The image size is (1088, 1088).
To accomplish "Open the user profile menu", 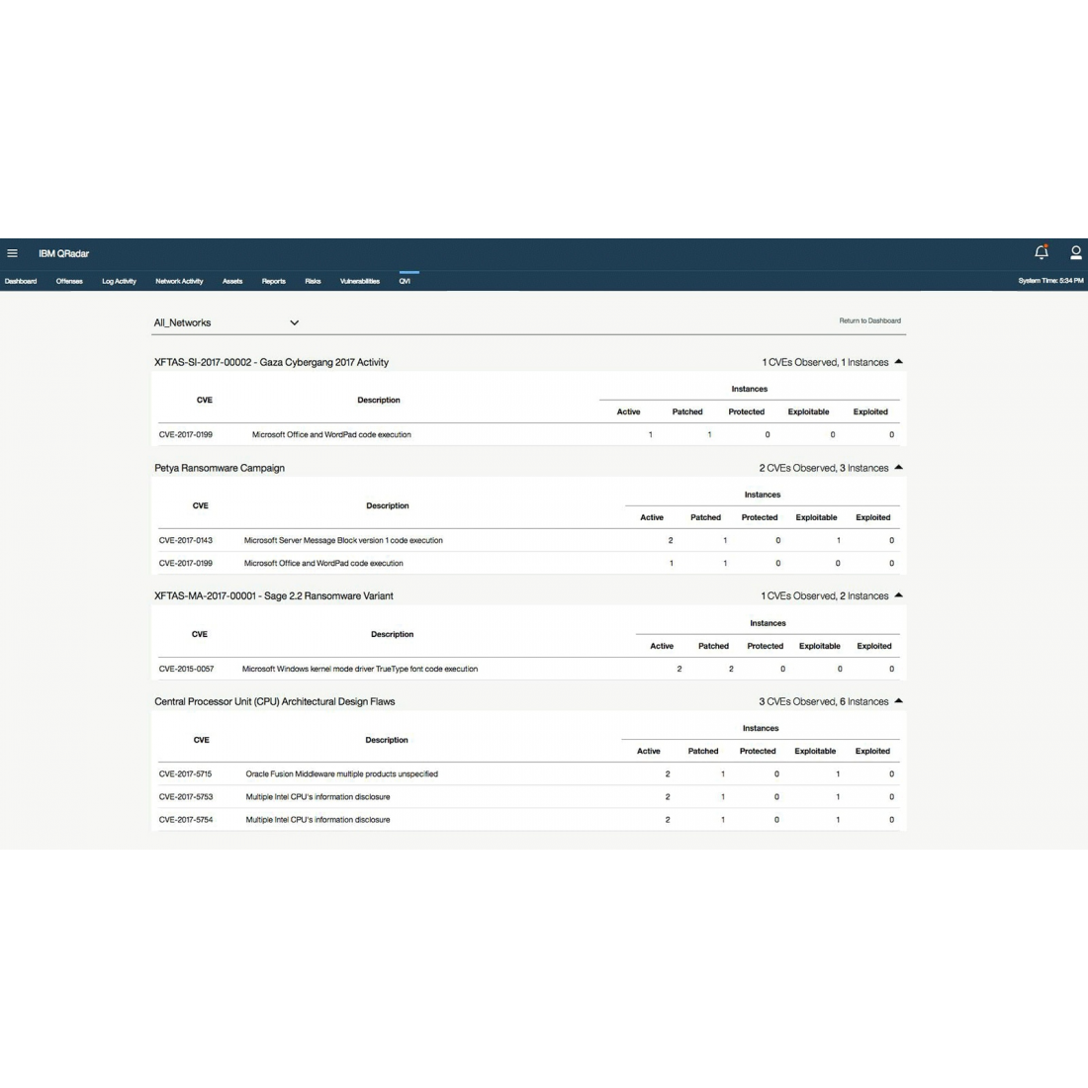I will pyautogui.click(x=1076, y=253).
